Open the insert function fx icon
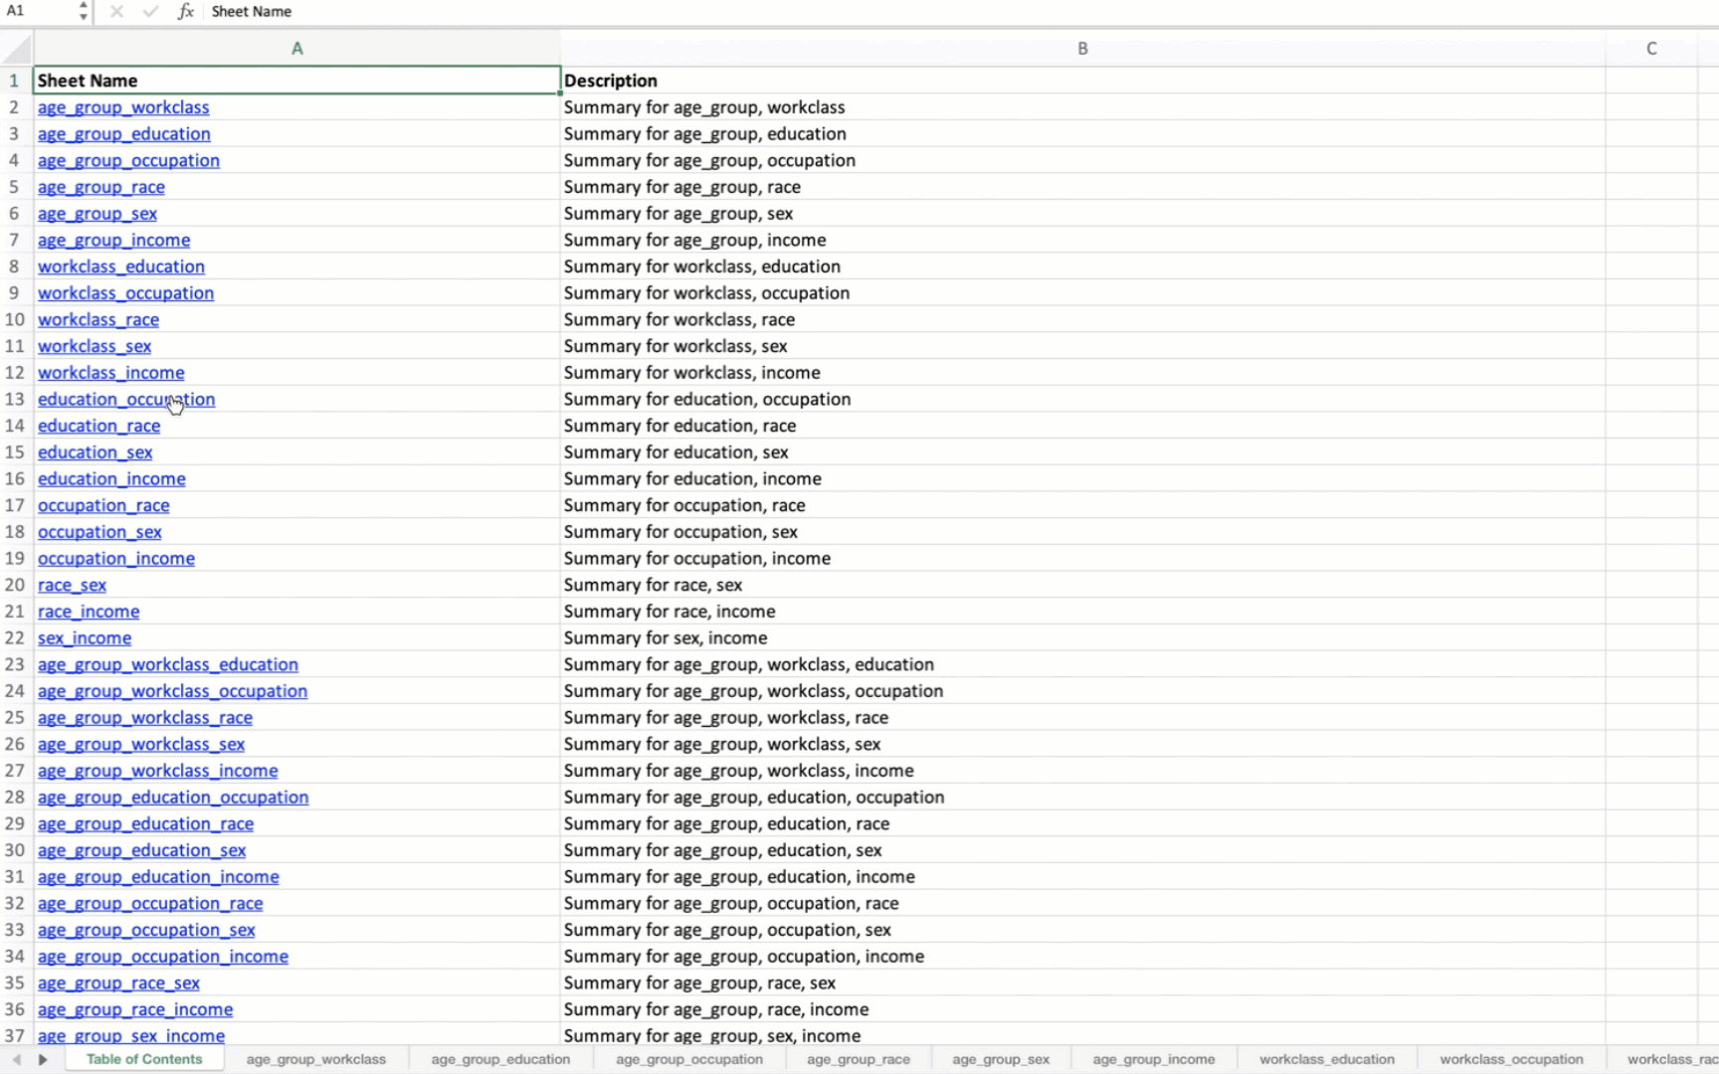 185,12
